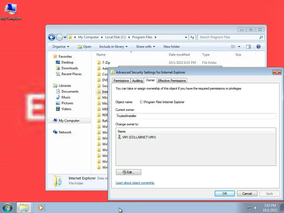Click Object name path C:\Program Files\Internet Explorer
This screenshot has width=284, height=213.
tap(162, 102)
